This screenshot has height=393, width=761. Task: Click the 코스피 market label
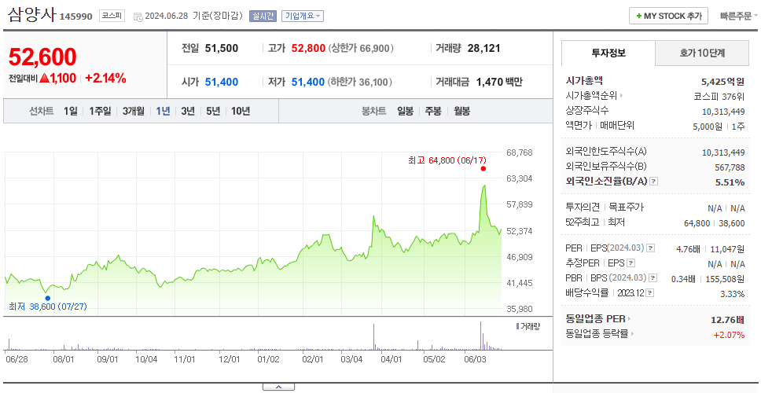coord(112,16)
